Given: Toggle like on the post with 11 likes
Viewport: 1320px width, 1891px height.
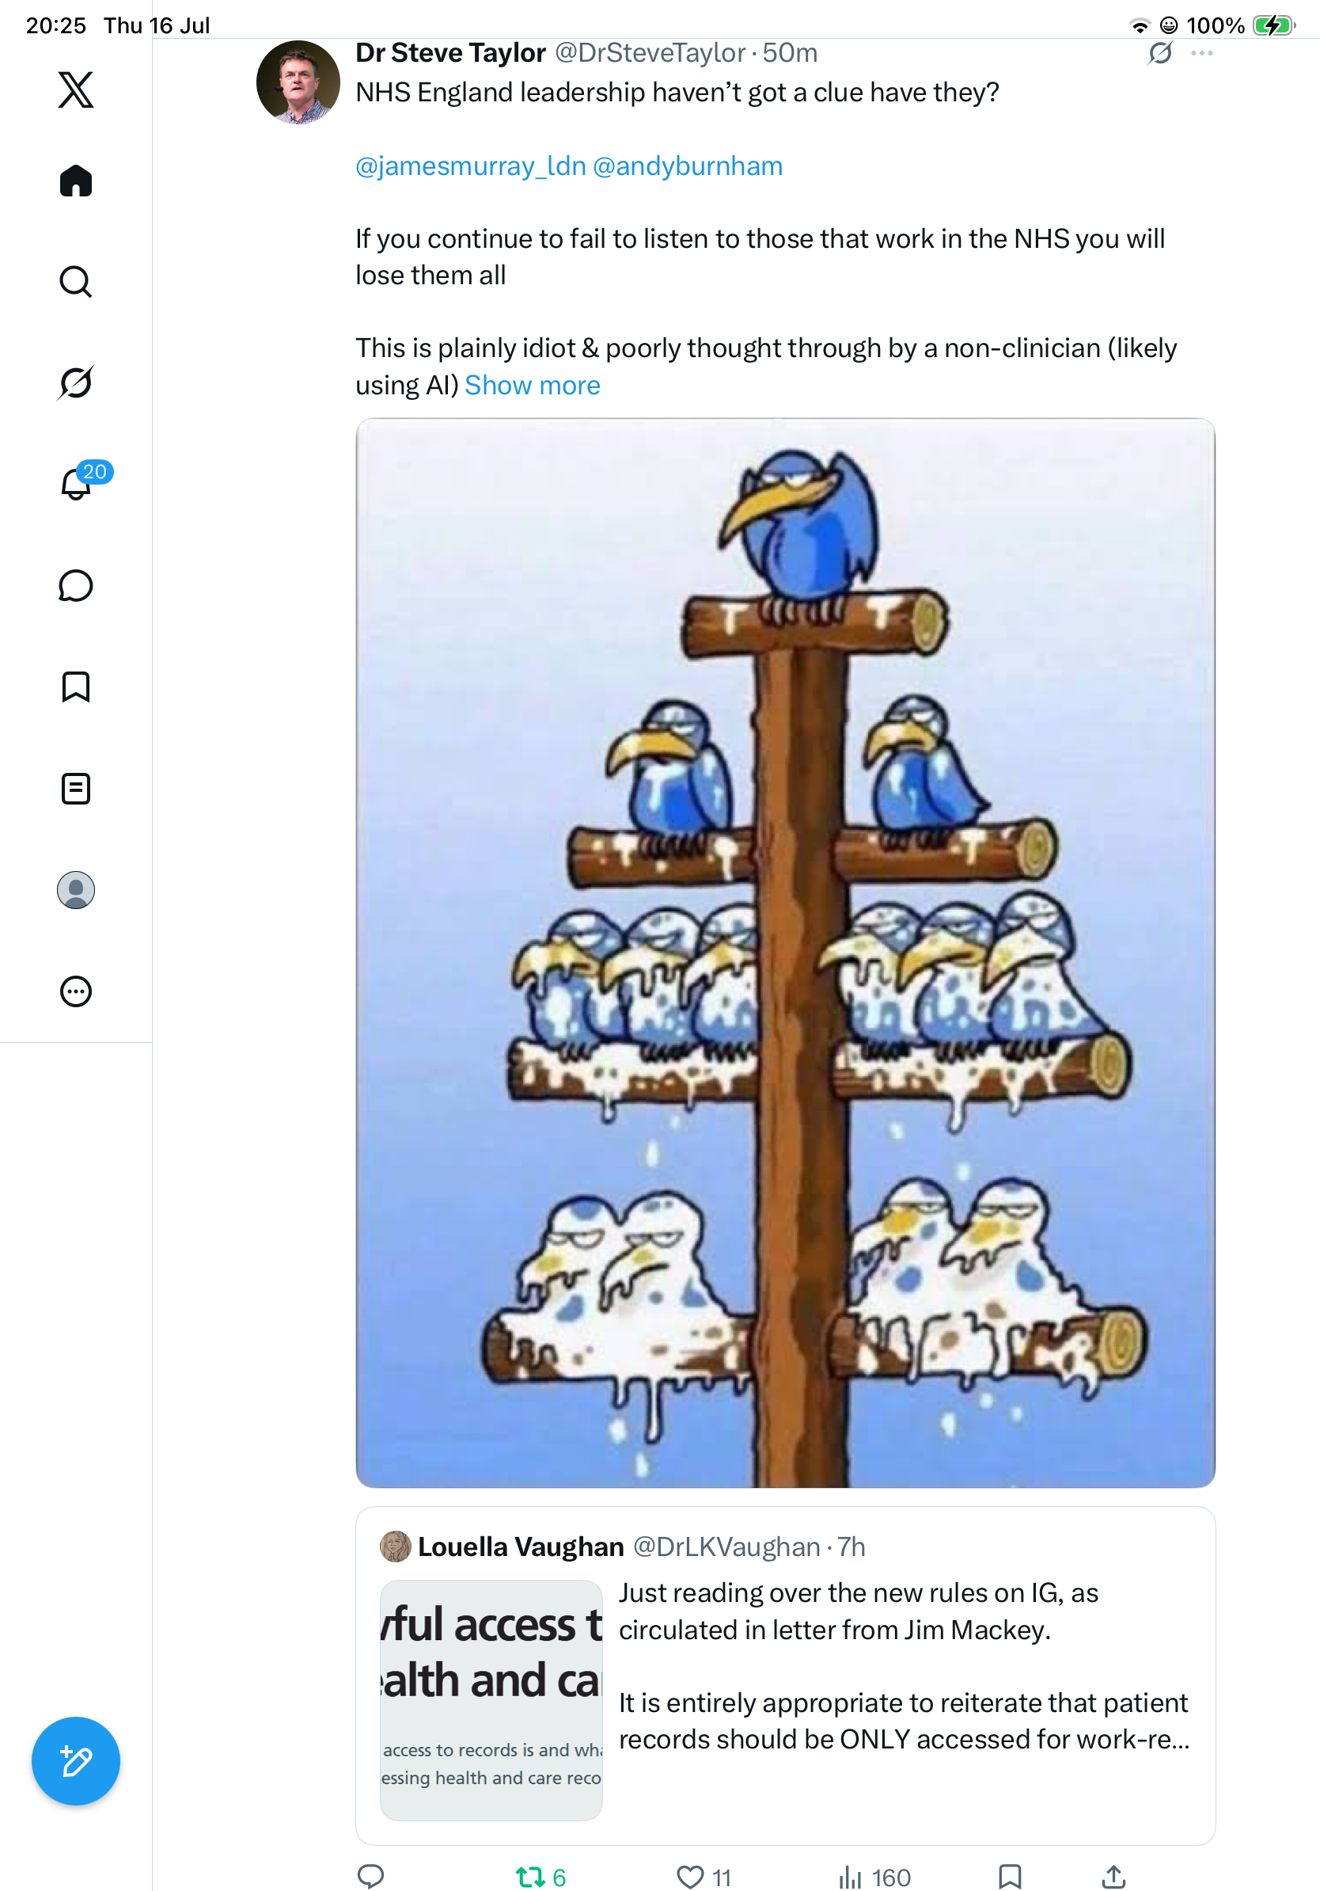Looking at the screenshot, I should (x=703, y=1877).
